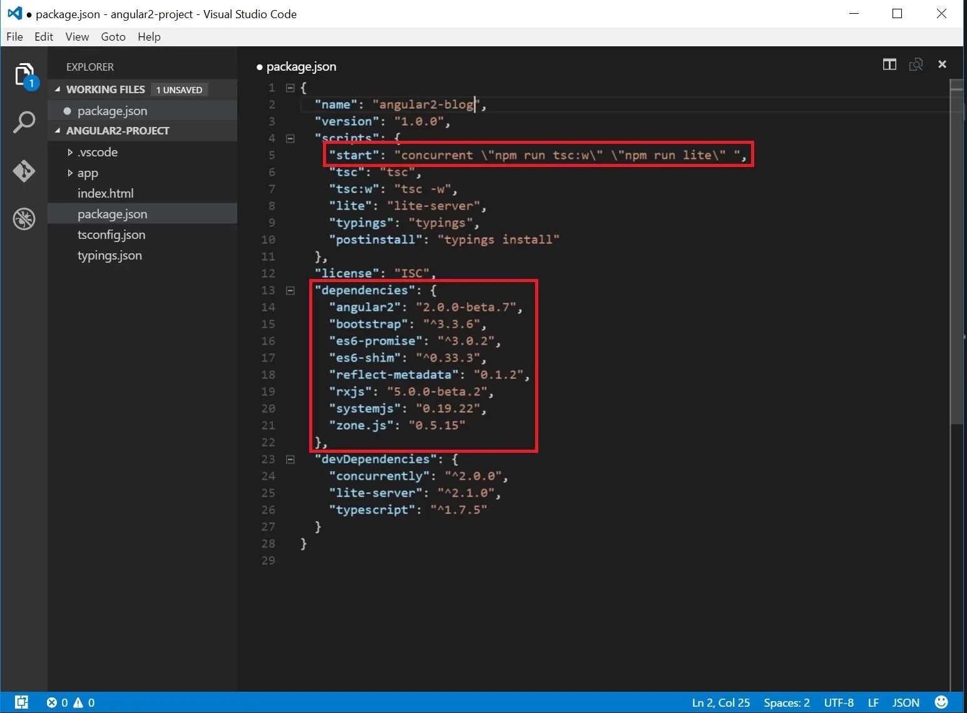The width and height of the screenshot is (967, 713).
Task: Minimize the Visual Studio Code window
Action: (x=855, y=14)
